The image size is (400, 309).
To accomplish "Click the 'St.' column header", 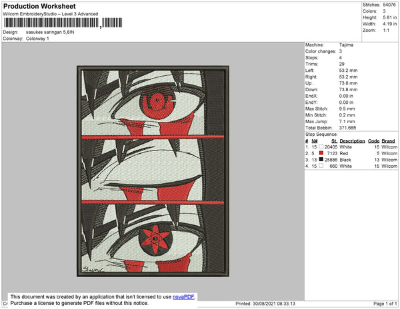I will pyautogui.click(x=334, y=141).
